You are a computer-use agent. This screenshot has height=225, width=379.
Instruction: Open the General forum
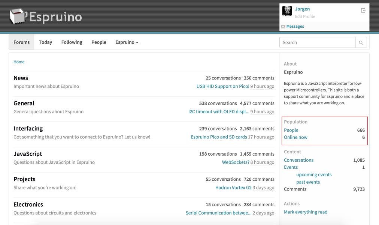pyautogui.click(x=24, y=103)
